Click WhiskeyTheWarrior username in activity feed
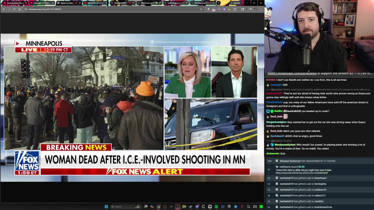Viewport: 374px width, 210px height. [x=290, y=161]
